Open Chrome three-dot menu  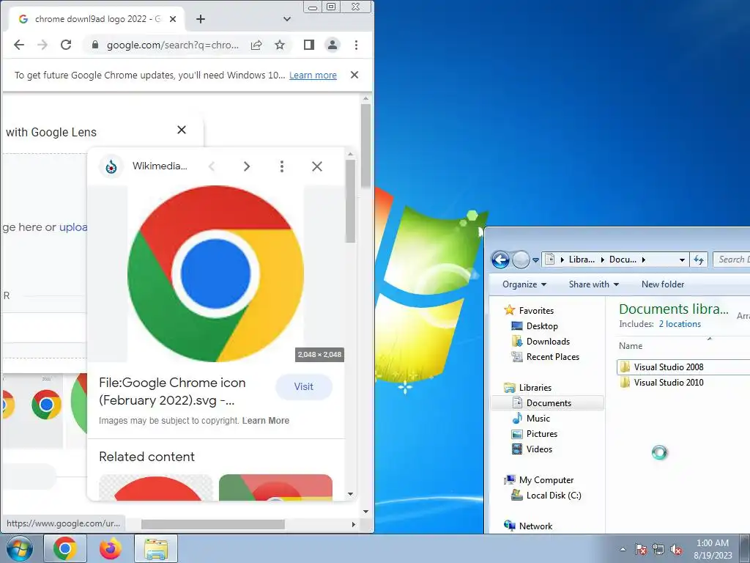357,45
